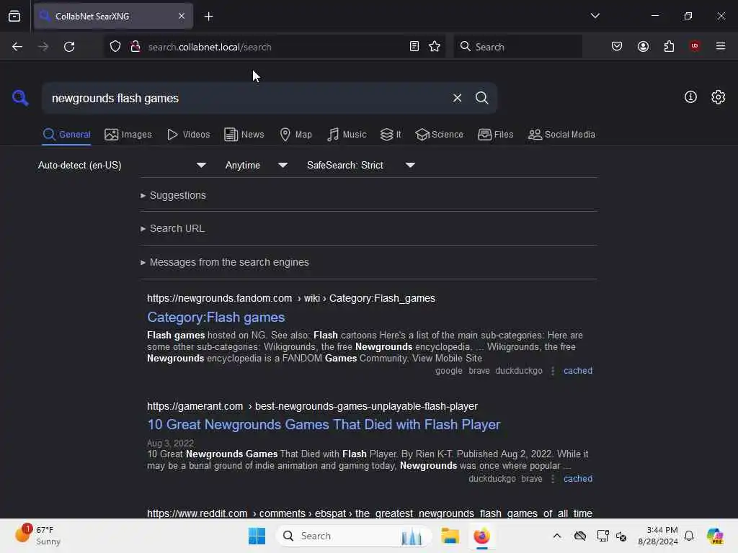Submit search with magnifier button

(481, 98)
